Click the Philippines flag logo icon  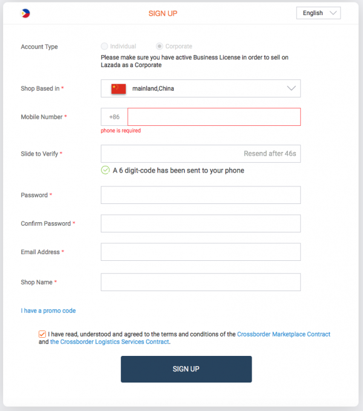(x=25, y=13)
